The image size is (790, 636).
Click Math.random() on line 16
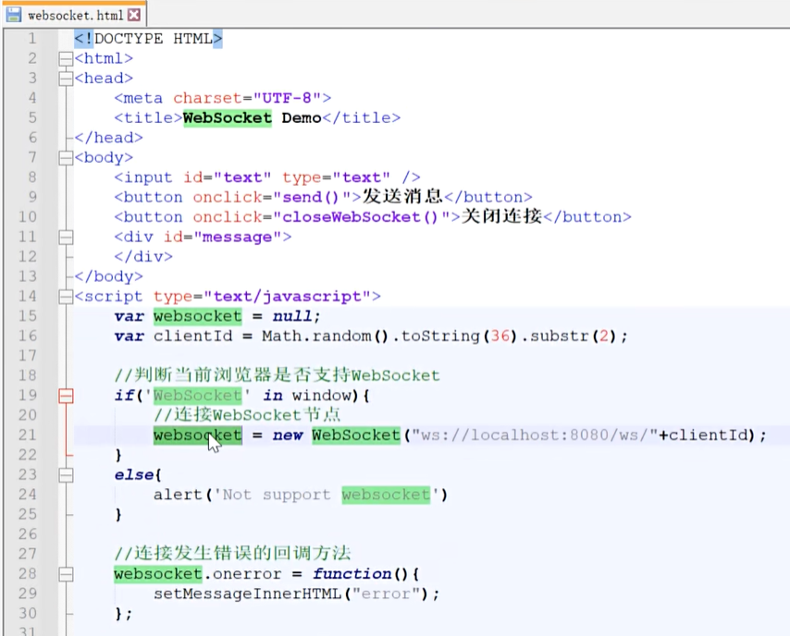click(325, 336)
